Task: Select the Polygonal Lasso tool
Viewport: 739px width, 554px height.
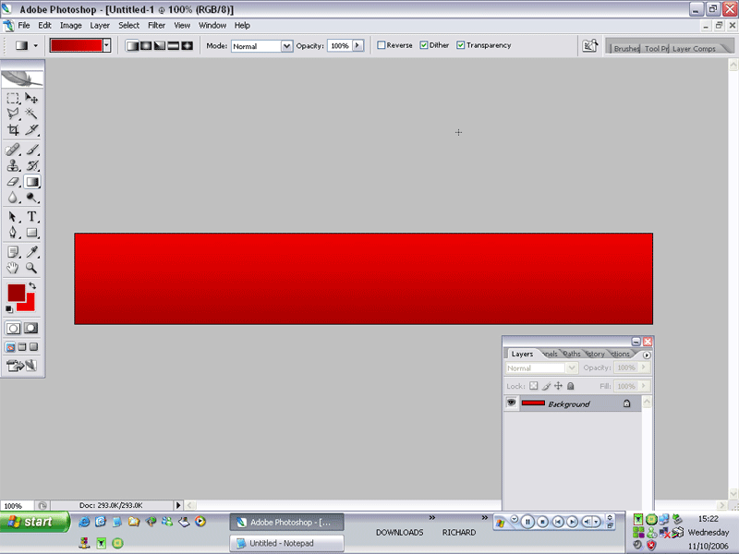Action: [x=13, y=114]
